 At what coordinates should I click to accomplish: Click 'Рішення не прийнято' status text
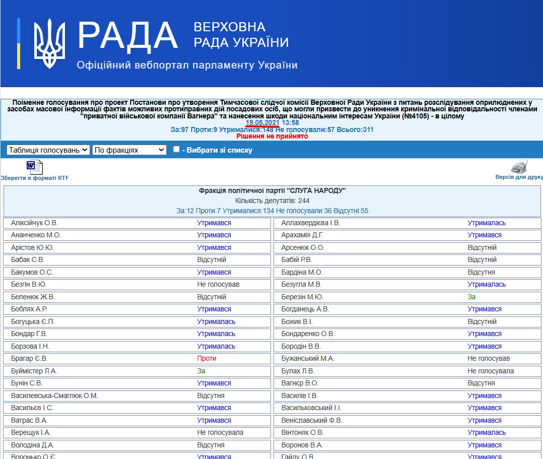[x=272, y=136]
